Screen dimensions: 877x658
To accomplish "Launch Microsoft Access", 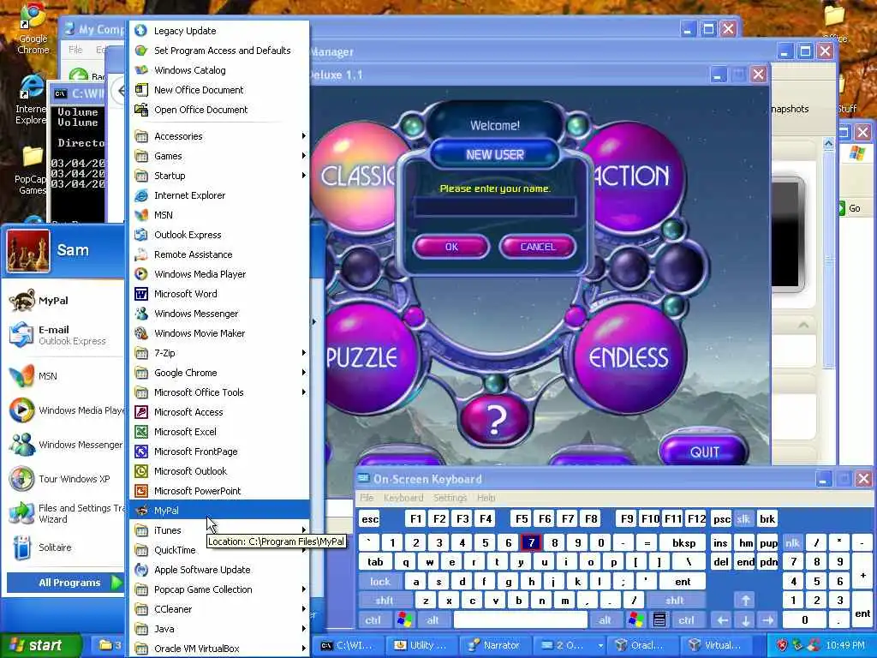I will pos(219,412).
